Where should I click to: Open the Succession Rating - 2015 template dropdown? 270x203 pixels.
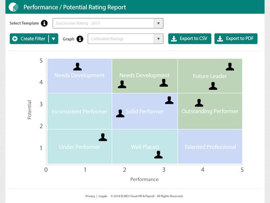[108, 23]
